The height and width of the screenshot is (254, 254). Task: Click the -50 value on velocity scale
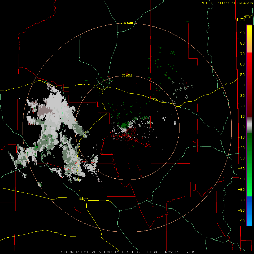[x=241, y=179]
